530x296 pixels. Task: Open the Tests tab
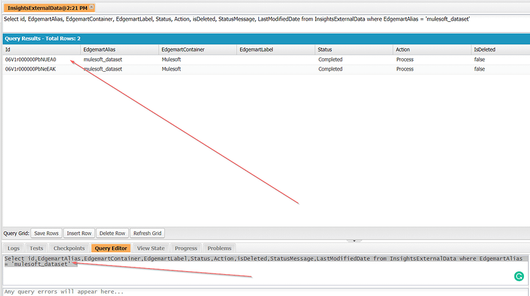pyautogui.click(x=36, y=248)
